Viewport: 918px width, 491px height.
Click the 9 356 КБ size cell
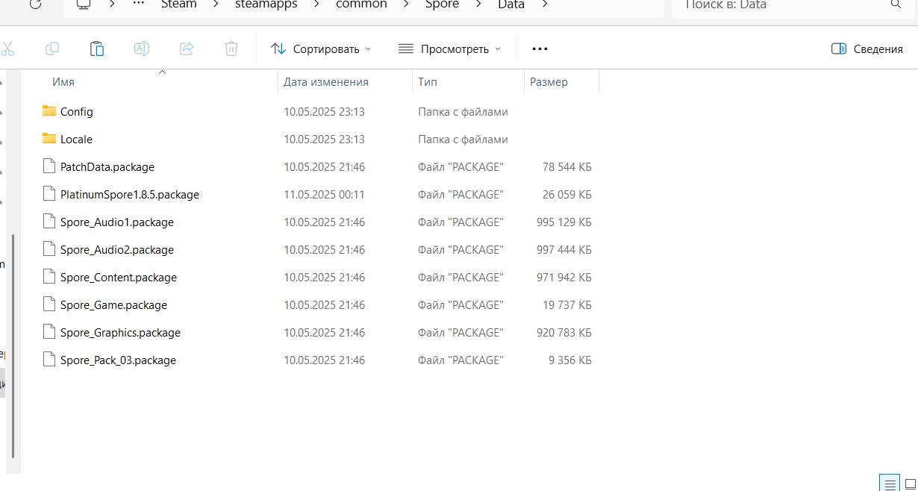point(569,360)
